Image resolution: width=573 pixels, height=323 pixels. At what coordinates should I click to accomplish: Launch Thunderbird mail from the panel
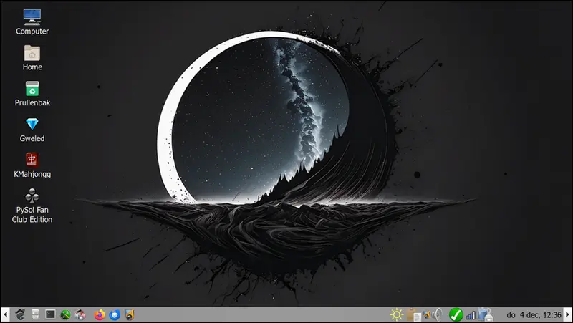[115, 314]
